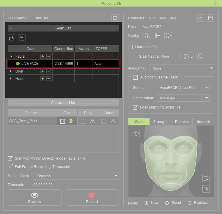Load gear list profile icon
Image resolution: width=222 pixels, height=214 pixels.
(11, 38)
